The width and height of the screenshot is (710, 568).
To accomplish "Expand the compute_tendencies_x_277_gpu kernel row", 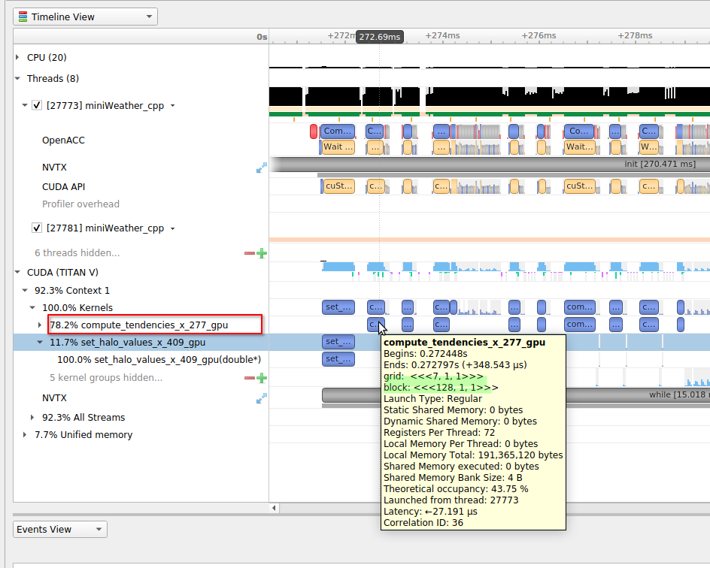I will [40, 325].
